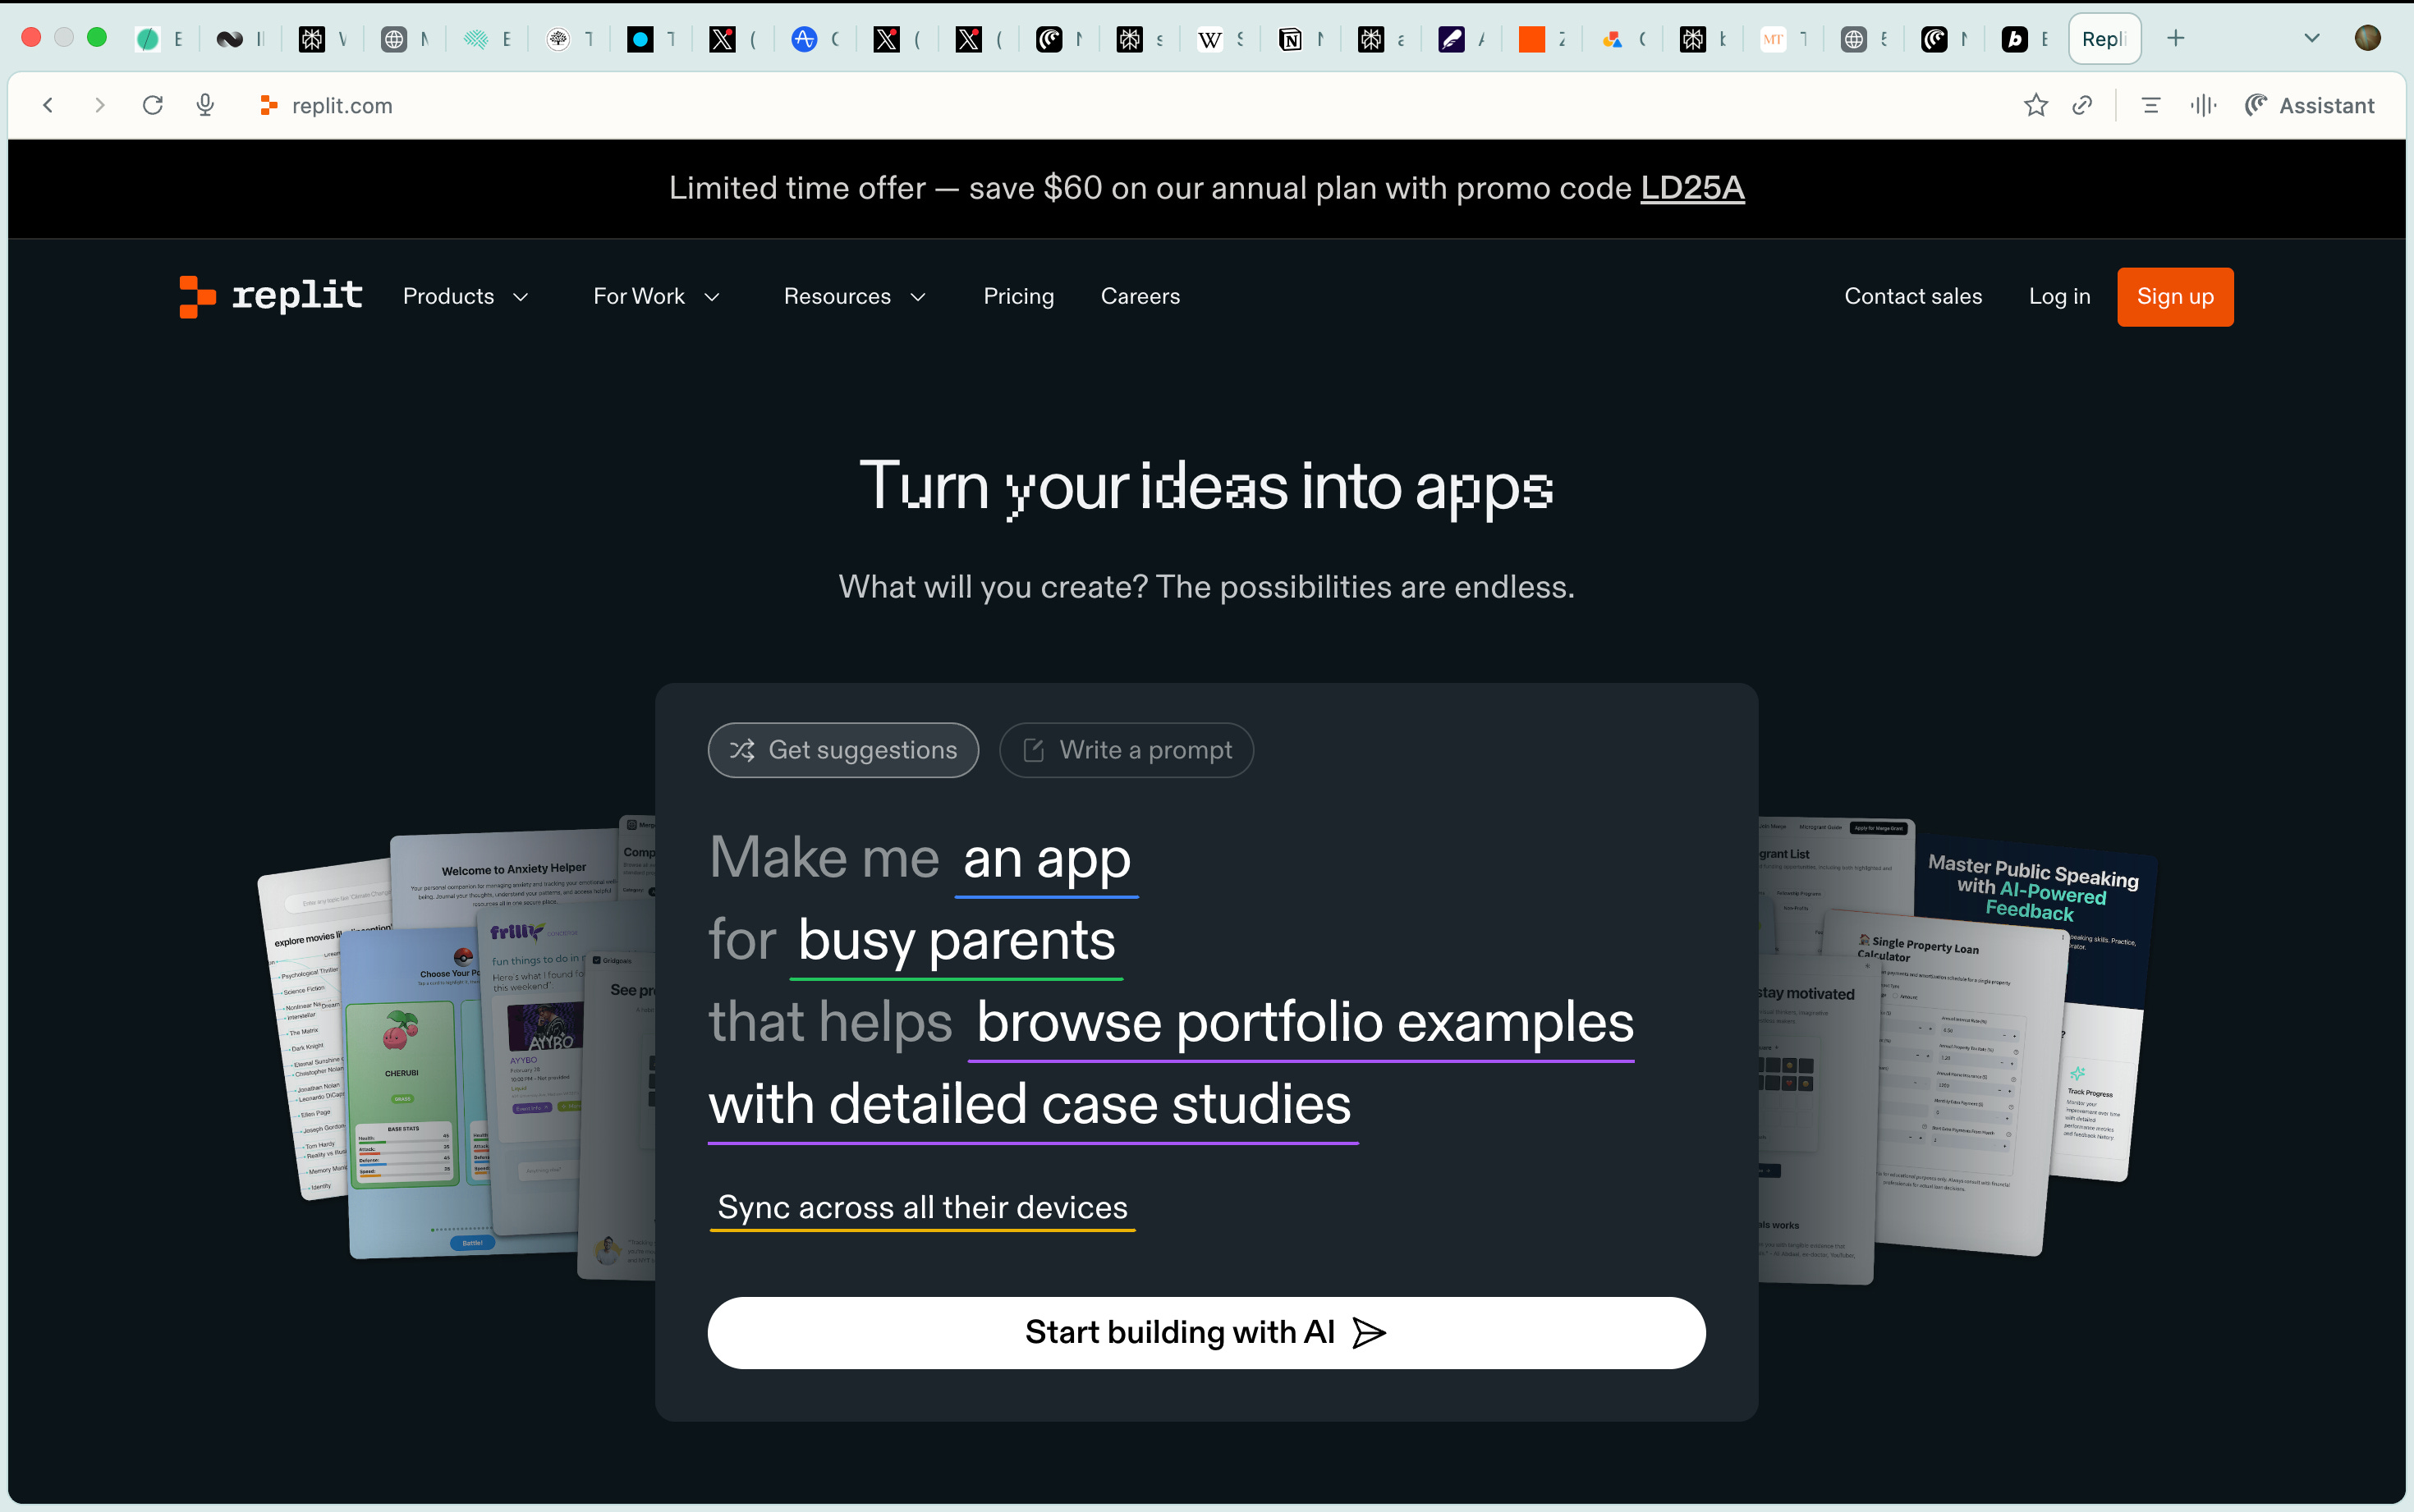Open a new tab with plus icon

tap(2176, 39)
